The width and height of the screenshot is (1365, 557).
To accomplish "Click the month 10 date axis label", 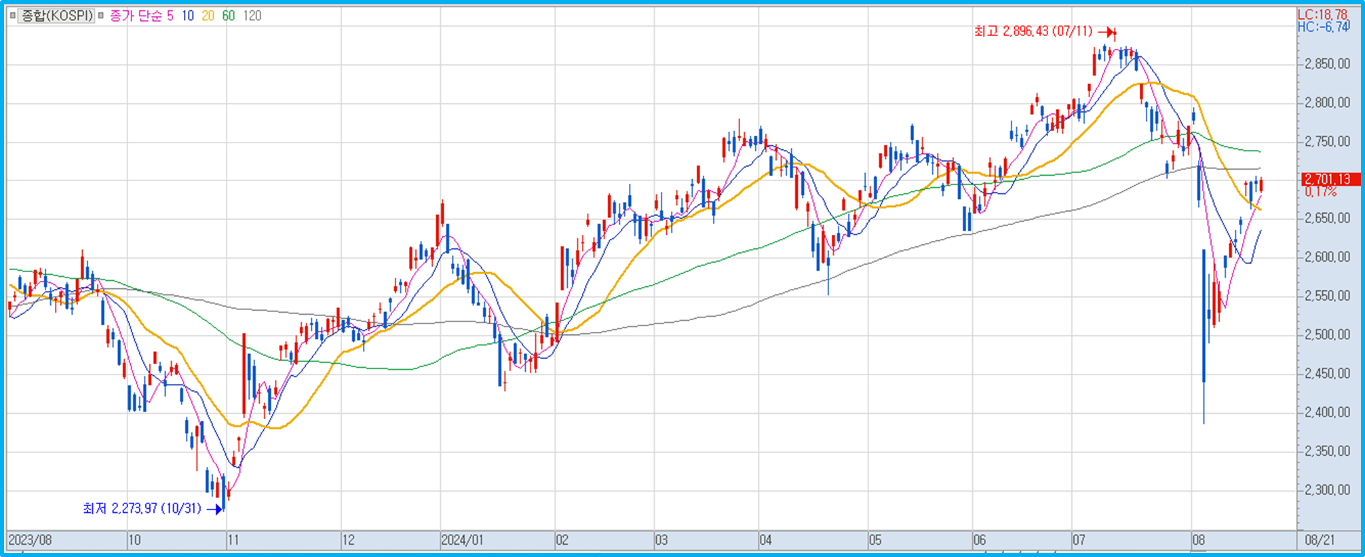I will coord(135,541).
